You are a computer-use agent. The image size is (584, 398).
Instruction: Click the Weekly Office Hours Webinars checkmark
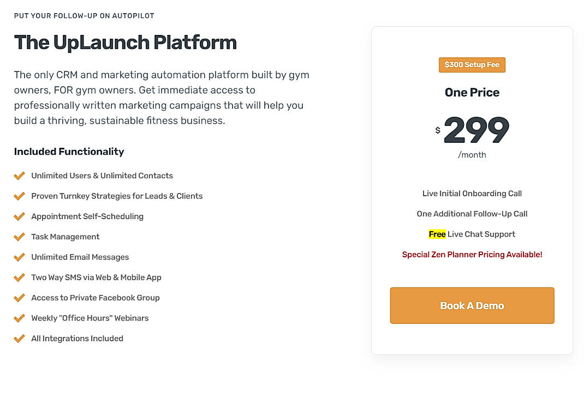pyautogui.click(x=20, y=318)
